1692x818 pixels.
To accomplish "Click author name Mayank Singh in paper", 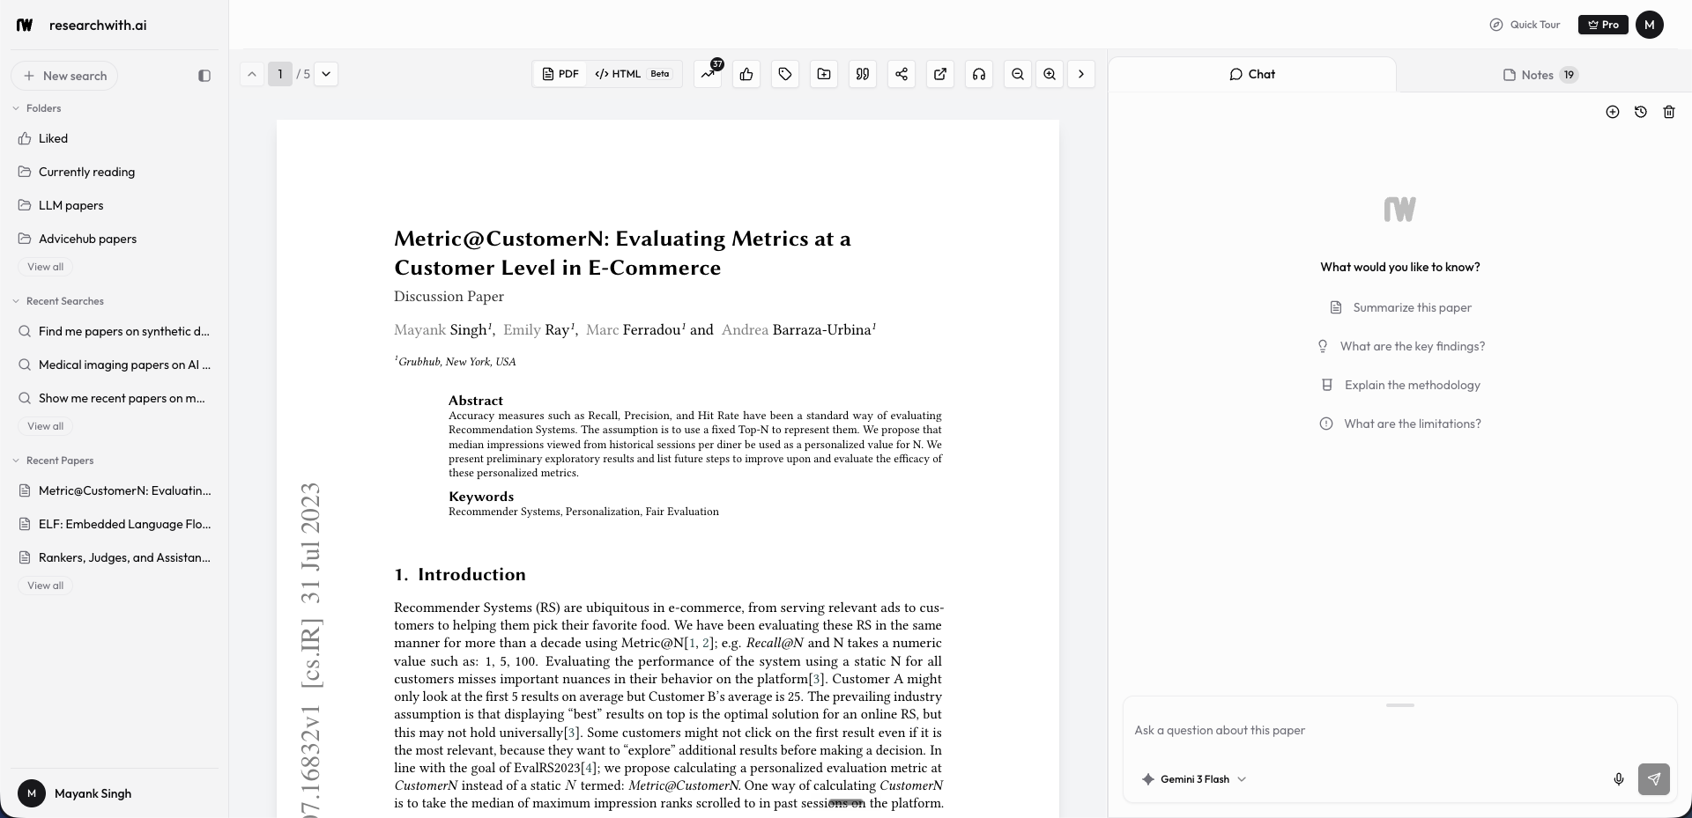I will [x=441, y=330].
